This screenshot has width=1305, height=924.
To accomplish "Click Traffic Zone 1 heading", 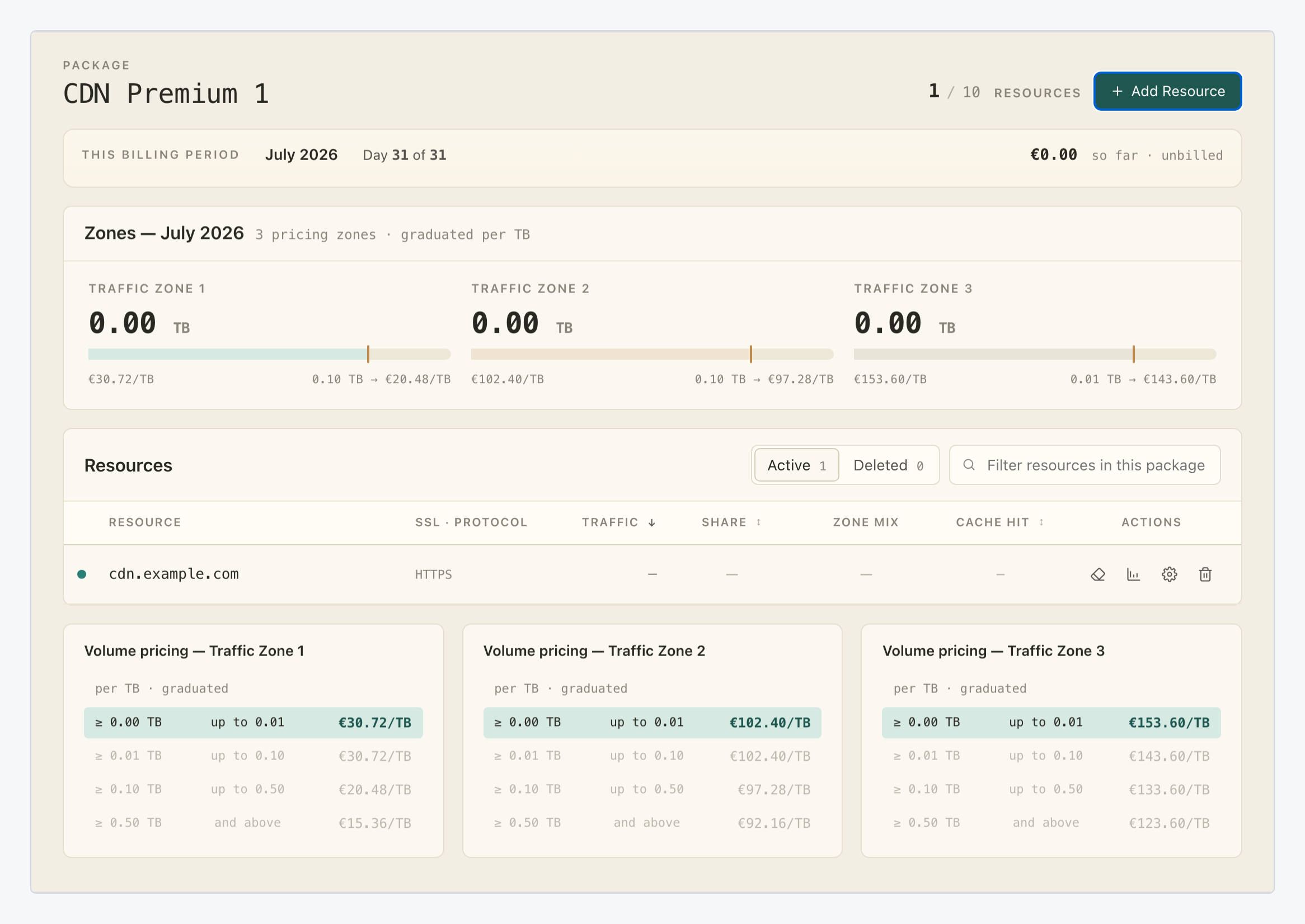I will pos(147,289).
